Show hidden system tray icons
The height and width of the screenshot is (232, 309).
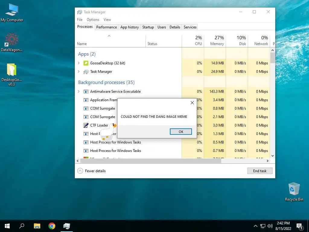[x=255, y=226]
